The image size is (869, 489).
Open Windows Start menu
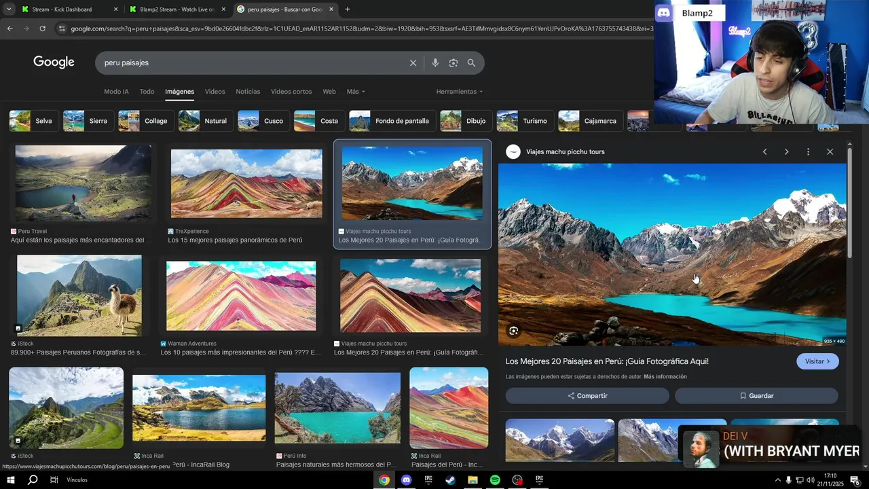pyautogui.click(x=10, y=479)
